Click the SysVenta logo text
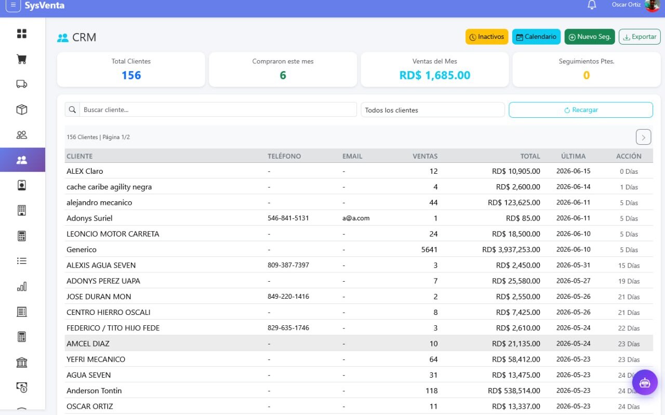The width and height of the screenshot is (665, 415). point(45,6)
